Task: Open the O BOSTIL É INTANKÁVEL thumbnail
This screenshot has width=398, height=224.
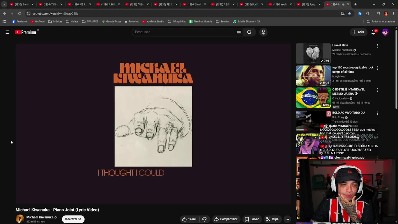Action: coord(313,97)
